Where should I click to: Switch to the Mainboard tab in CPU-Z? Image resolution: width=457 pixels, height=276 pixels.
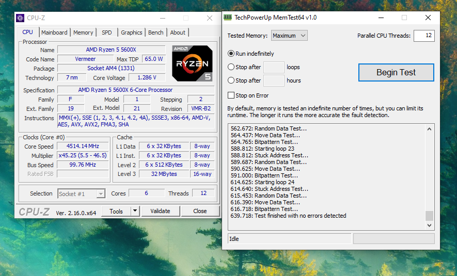[x=54, y=33]
